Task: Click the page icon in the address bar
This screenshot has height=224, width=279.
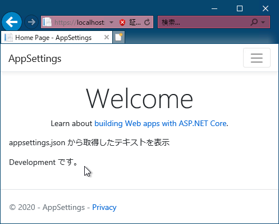Action: coord(47,22)
